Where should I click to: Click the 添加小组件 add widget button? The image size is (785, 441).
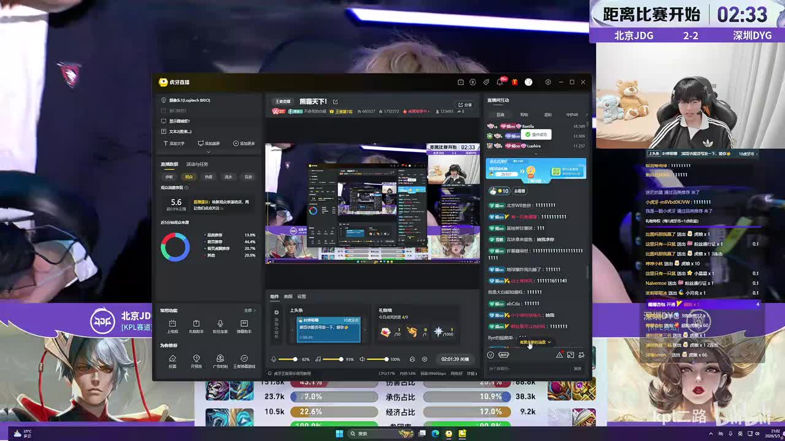(x=277, y=325)
